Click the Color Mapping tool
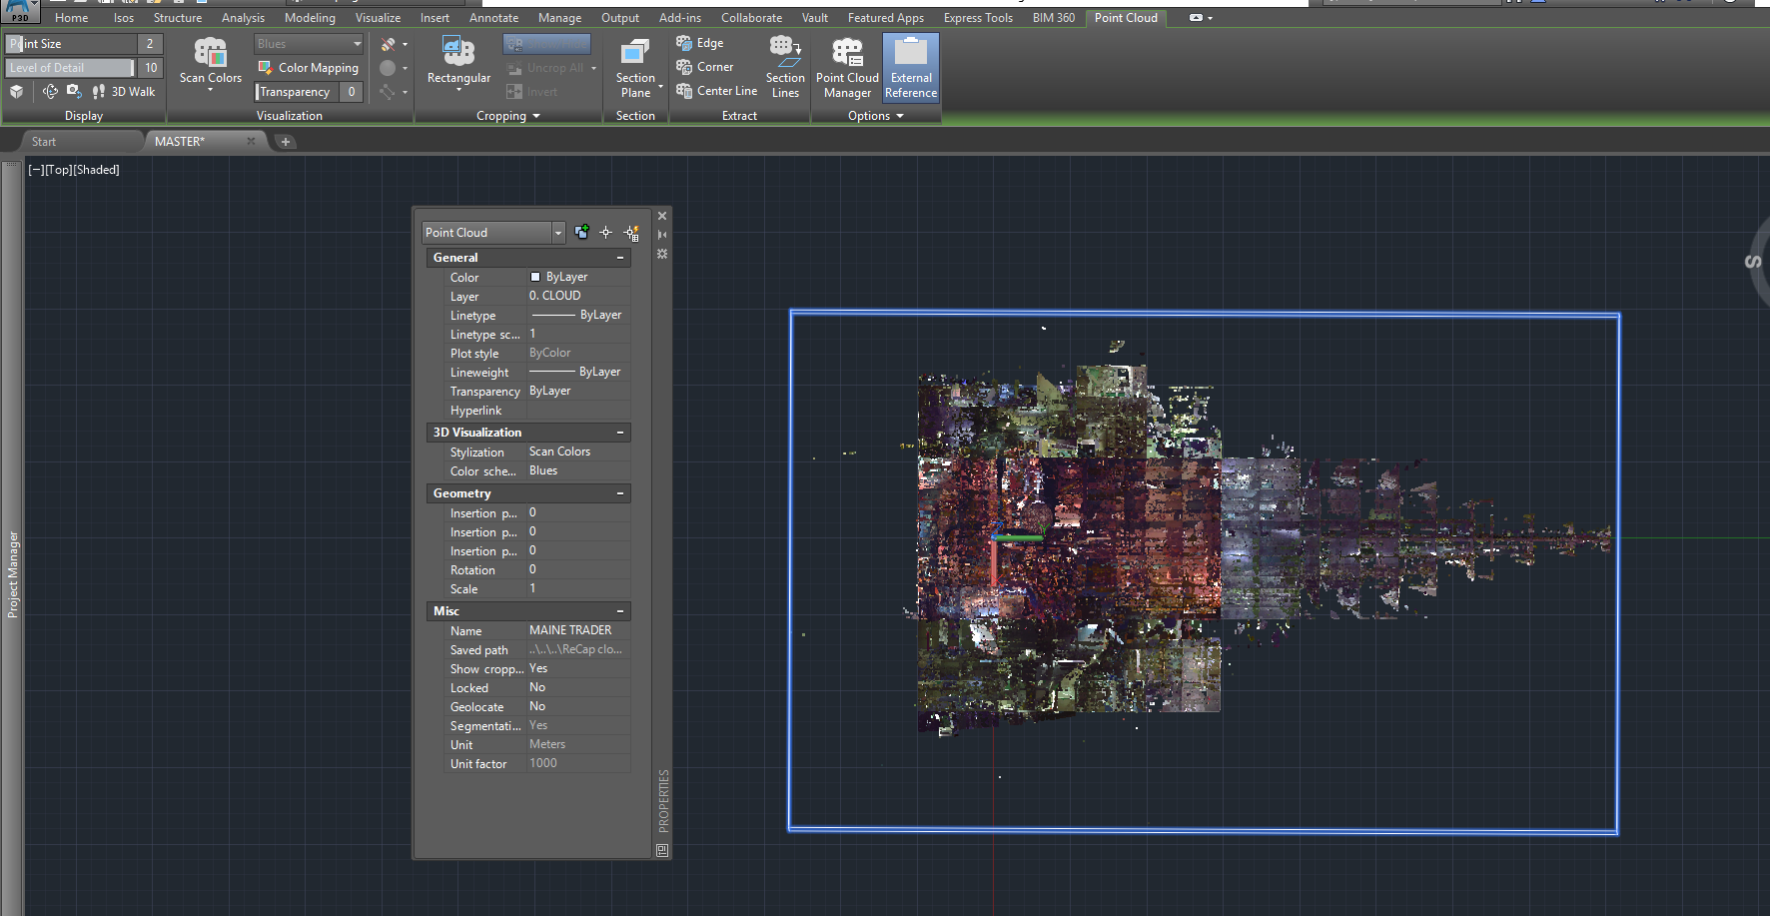This screenshot has height=916, width=1770. point(308,68)
